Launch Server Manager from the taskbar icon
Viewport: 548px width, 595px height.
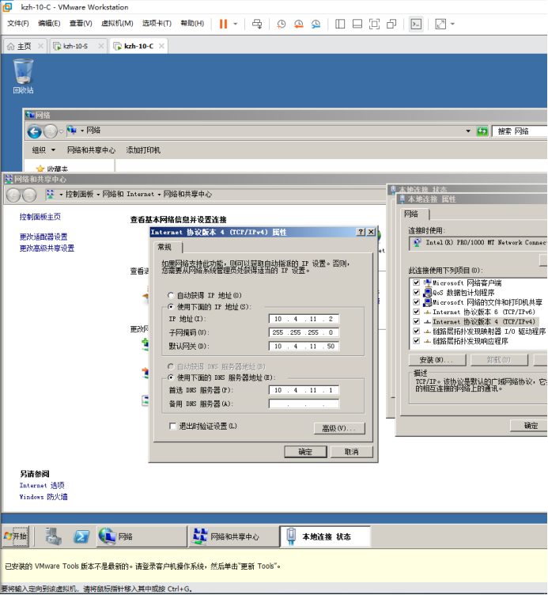click(x=54, y=536)
